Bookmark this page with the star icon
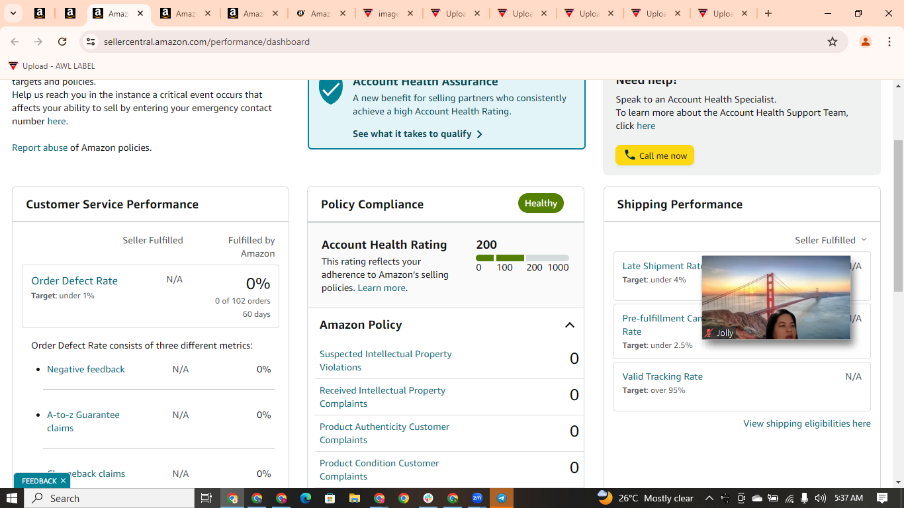 [833, 42]
